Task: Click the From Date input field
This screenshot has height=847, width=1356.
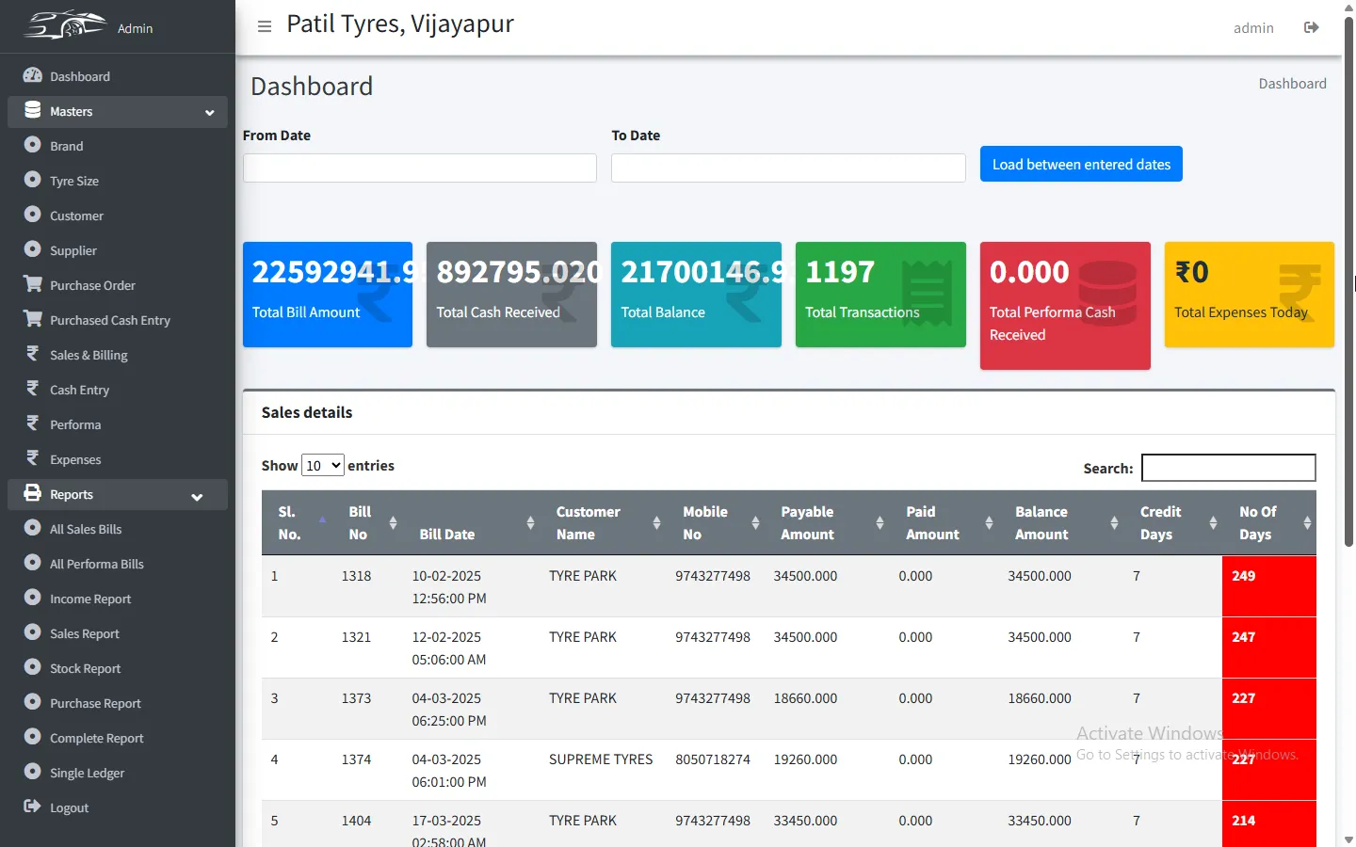Action: click(x=419, y=168)
